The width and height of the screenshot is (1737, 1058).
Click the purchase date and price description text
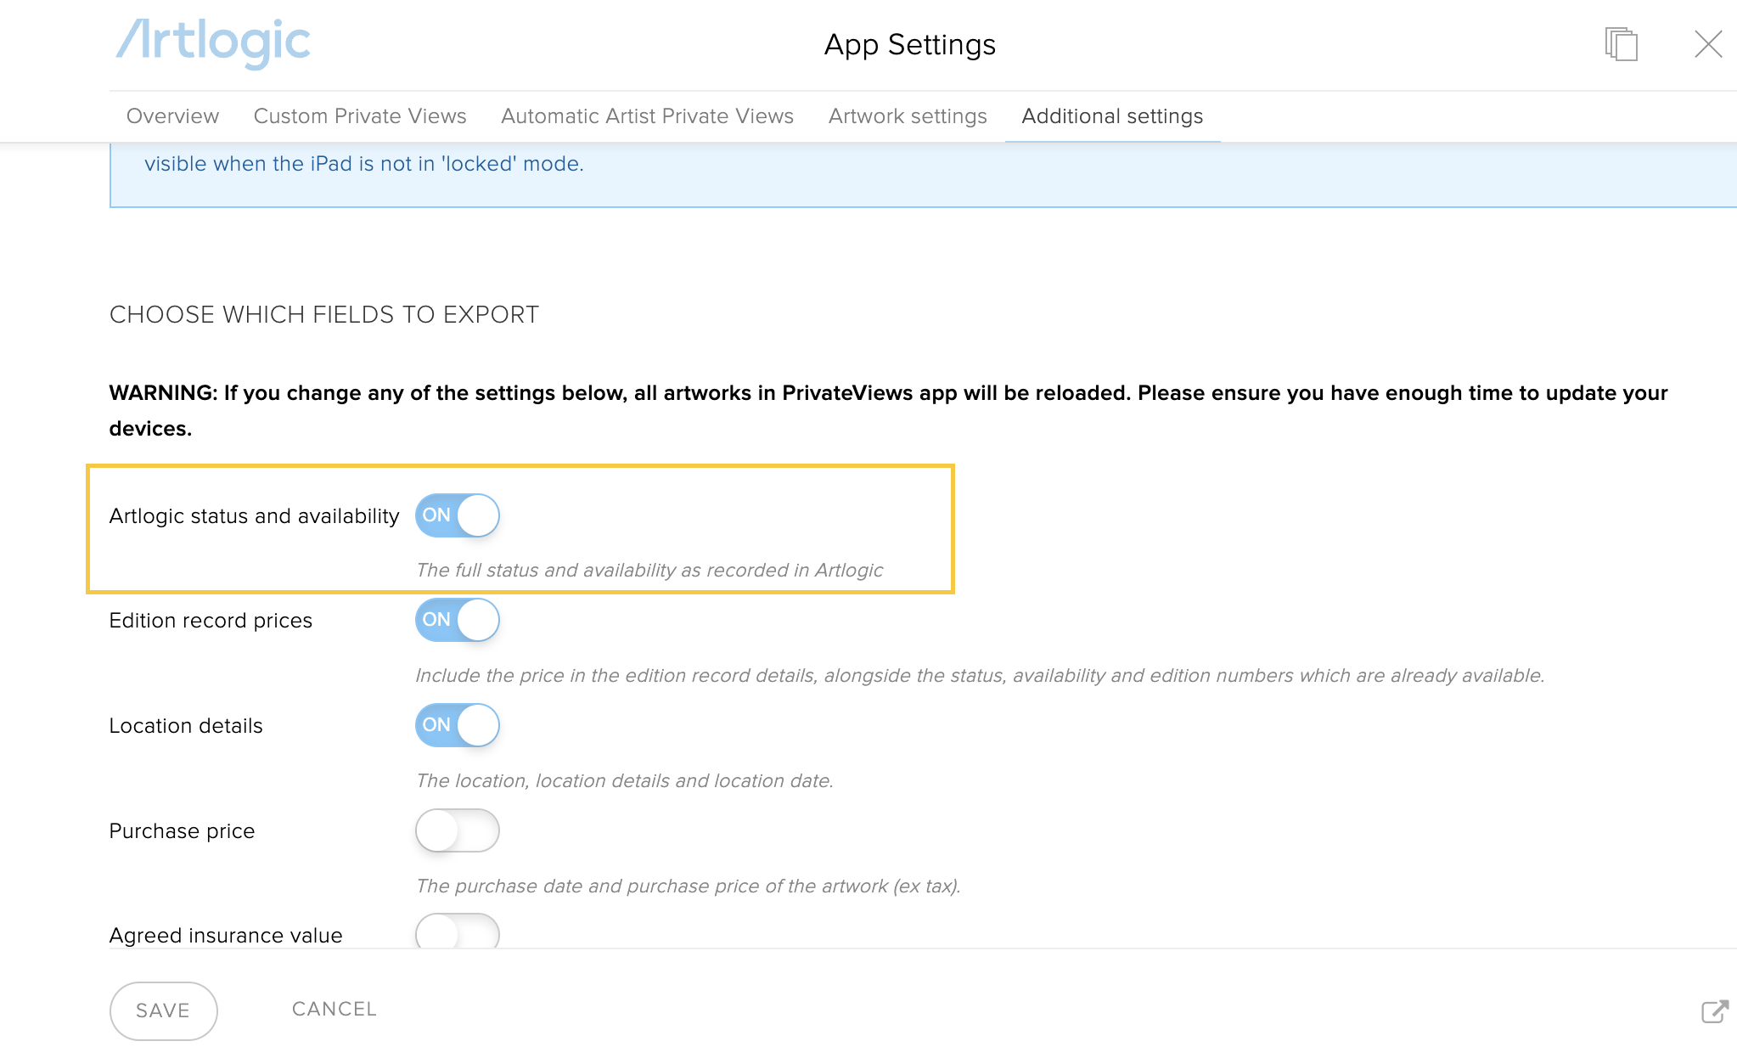point(689,886)
